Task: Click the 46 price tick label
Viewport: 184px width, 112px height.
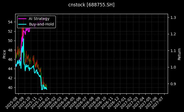Action: tap(10, 59)
